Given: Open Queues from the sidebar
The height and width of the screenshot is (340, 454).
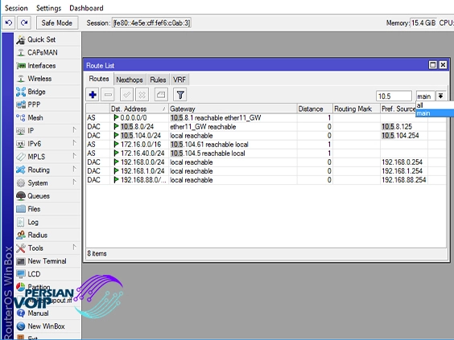Looking at the screenshot, I should pyautogui.click(x=38, y=196).
